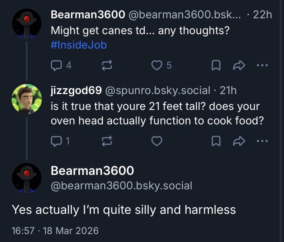Repost jizzgod69's oven head question
The height and width of the screenshot is (242, 284).
pyautogui.click(x=107, y=141)
